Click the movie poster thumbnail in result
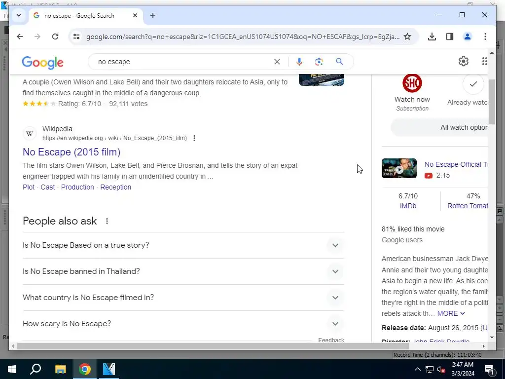Screen dimensions: 505x379 pyautogui.click(x=322, y=79)
